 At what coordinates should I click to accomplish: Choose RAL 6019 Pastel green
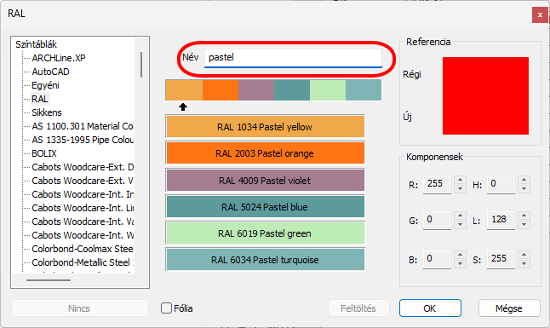[x=265, y=233]
